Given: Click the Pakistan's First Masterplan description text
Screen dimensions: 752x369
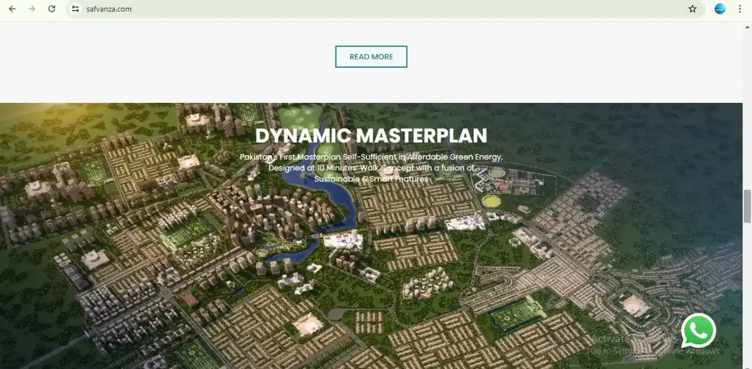Looking at the screenshot, I should click(x=371, y=167).
